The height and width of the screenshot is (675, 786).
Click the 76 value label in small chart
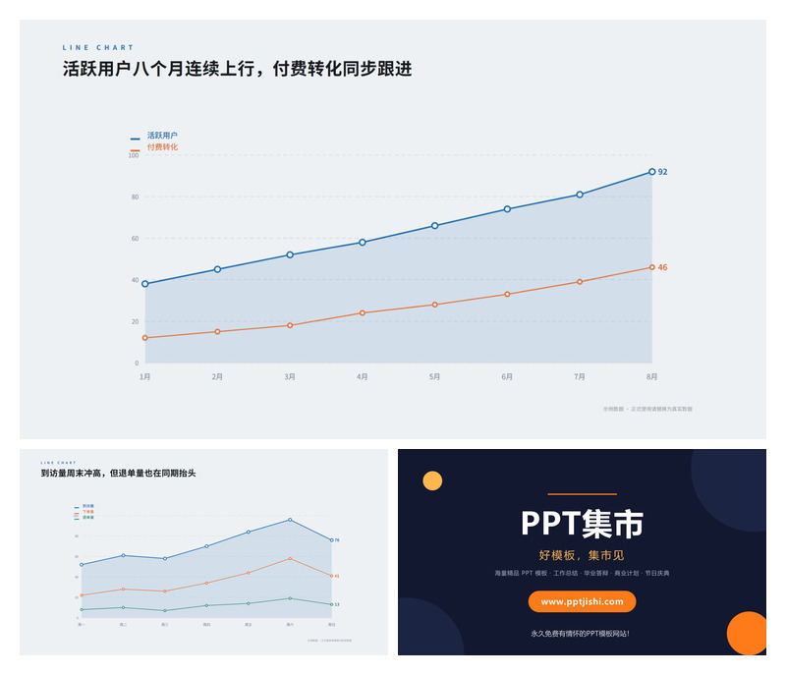[337, 540]
